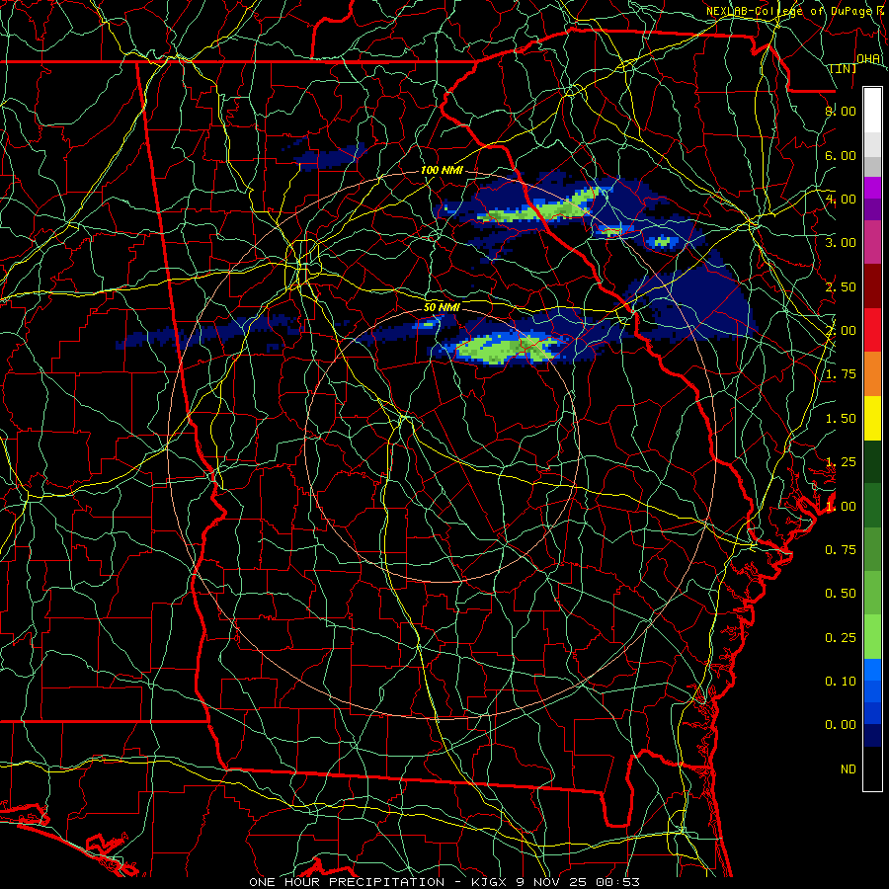
Task: Click the 100 NMI range ring label
Action: pos(442,170)
